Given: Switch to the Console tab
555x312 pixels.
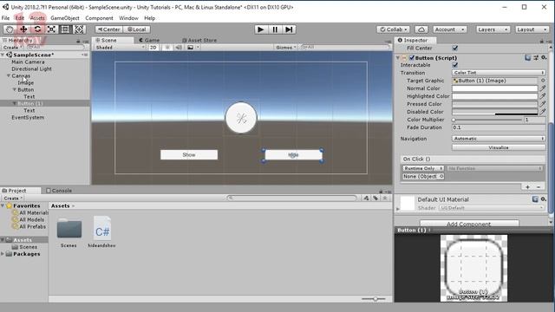Looking at the screenshot, I should pos(59,191).
